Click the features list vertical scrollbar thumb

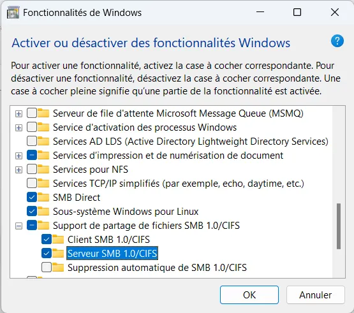tap(339, 226)
